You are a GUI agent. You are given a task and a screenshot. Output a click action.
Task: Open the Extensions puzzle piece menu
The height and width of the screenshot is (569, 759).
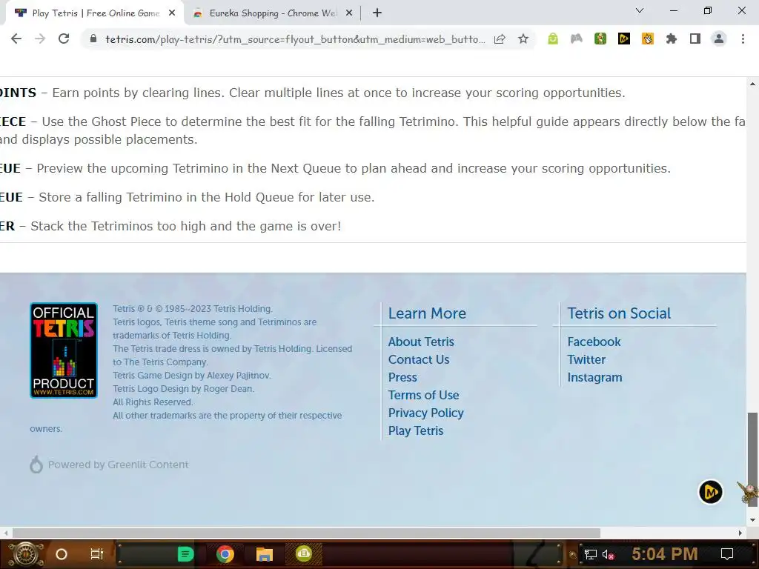click(x=672, y=39)
